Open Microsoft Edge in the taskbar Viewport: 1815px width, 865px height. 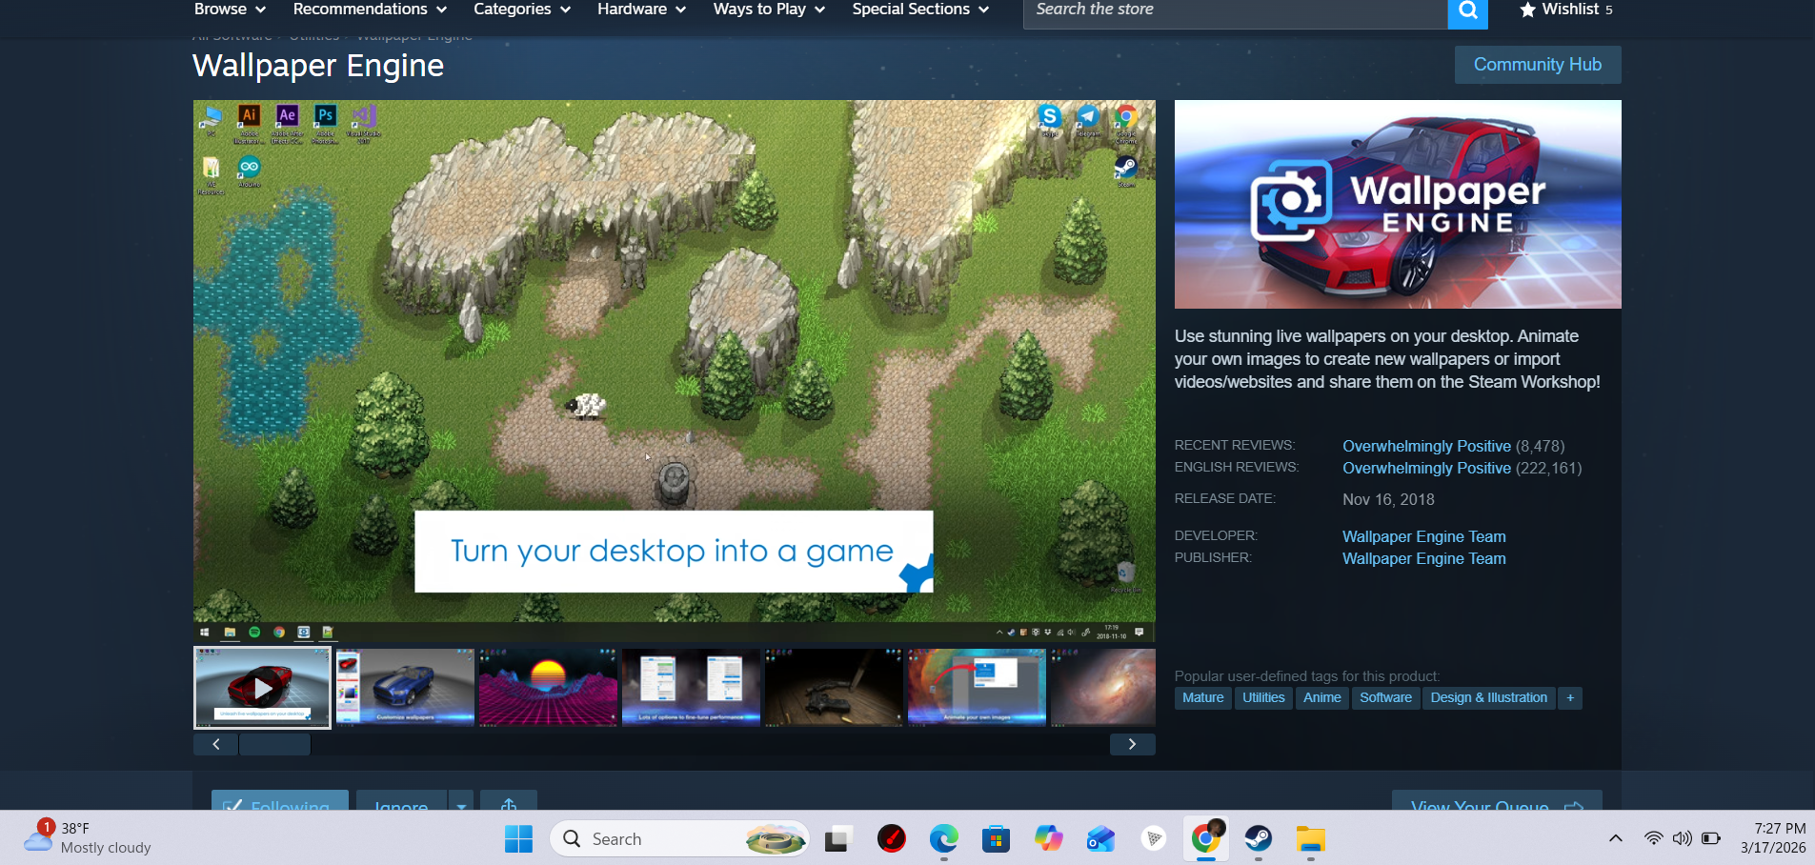(x=943, y=839)
